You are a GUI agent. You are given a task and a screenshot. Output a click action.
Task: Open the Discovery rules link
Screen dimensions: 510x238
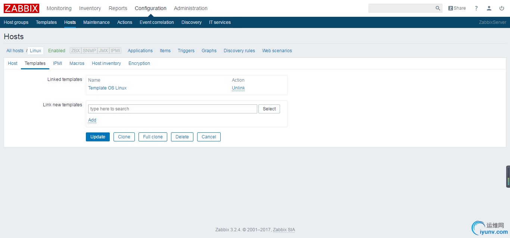click(239, 51)
